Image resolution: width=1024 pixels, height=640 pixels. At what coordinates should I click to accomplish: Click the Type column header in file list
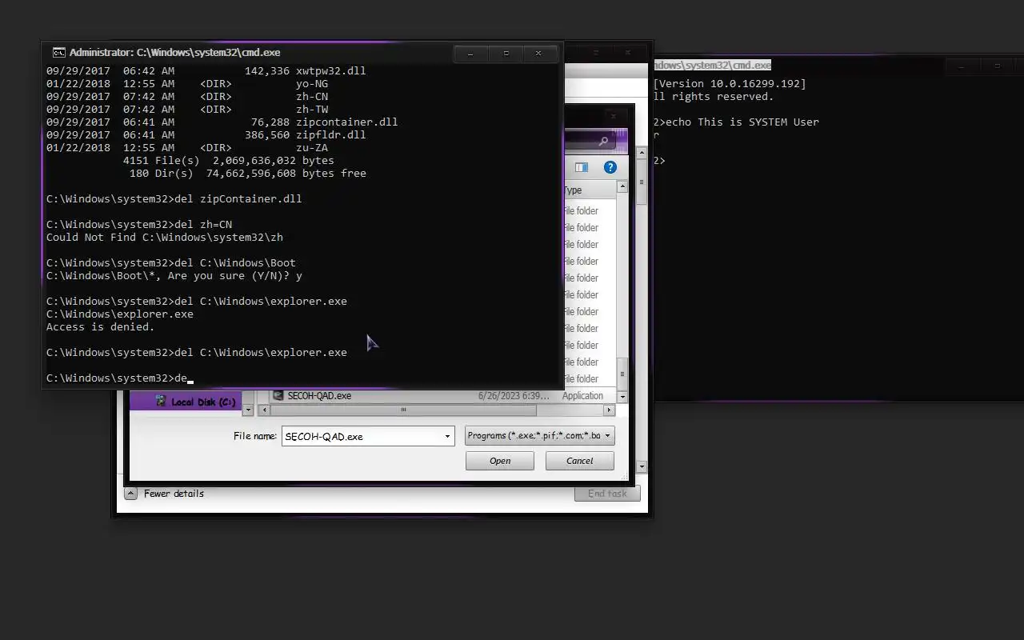589,190
